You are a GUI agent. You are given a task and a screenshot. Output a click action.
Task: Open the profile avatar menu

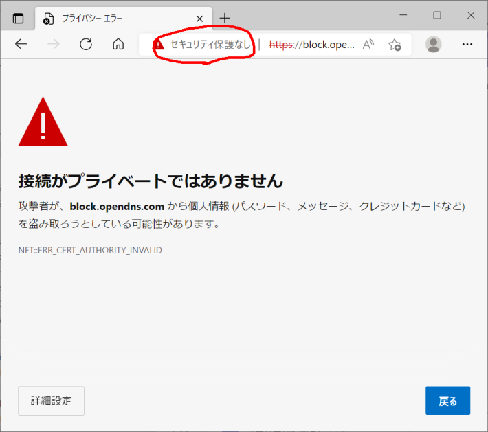pyautogui.click(x=433, y=45)
